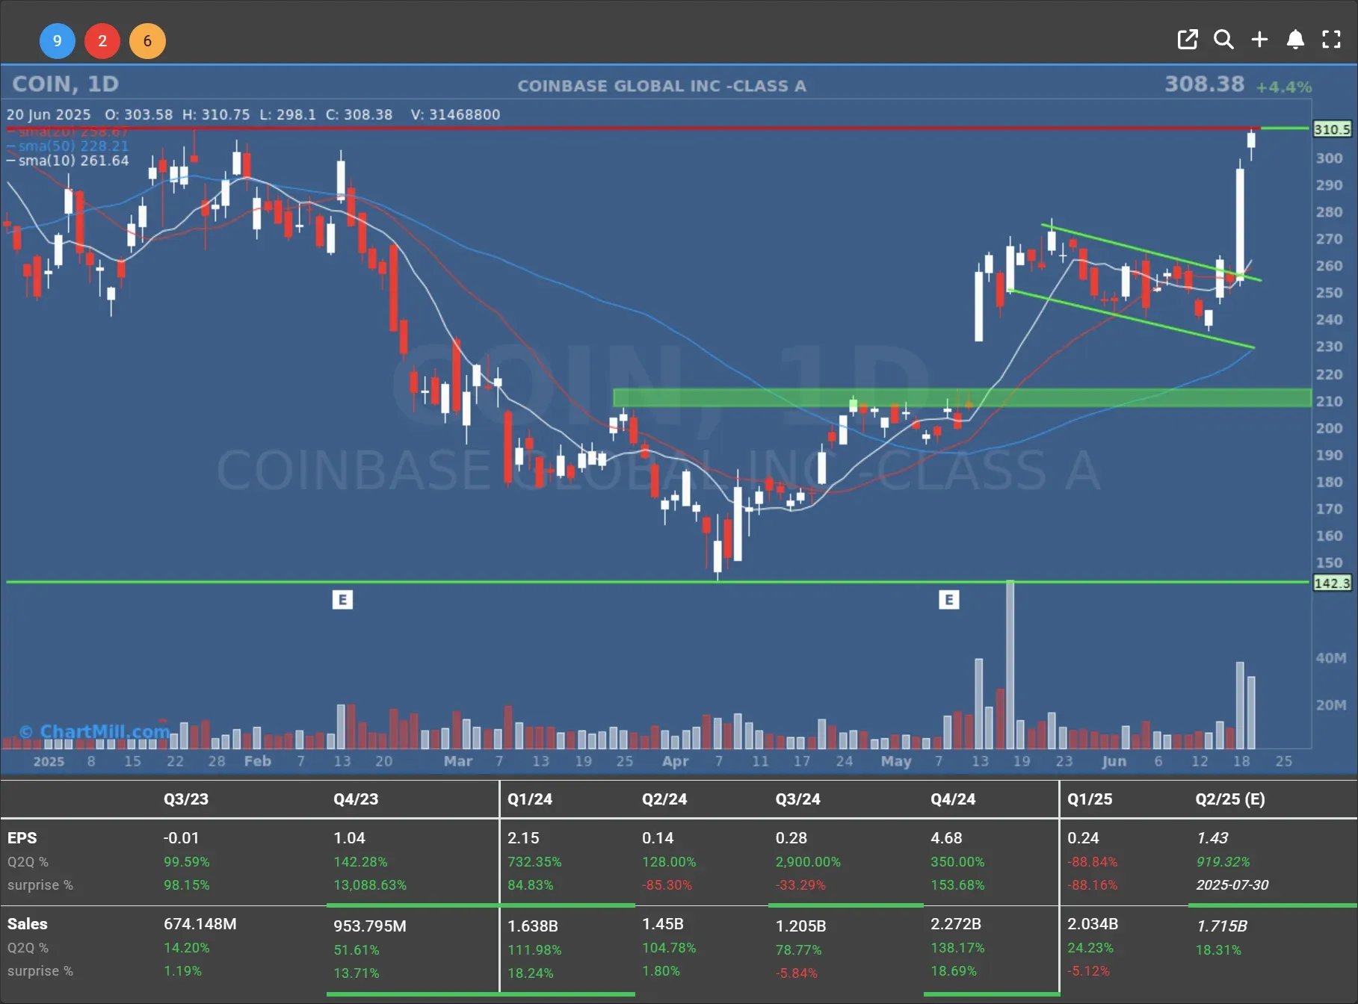Image resolution: width=1358 pixels, height=1004 pixels.
Task: Click the red badge showing 2
Action: click(102, 41)
